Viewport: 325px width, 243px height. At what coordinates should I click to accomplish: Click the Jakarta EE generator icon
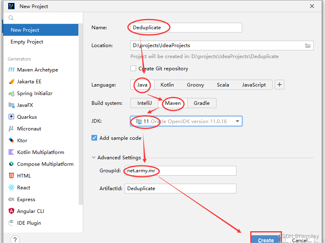[11, 82]
